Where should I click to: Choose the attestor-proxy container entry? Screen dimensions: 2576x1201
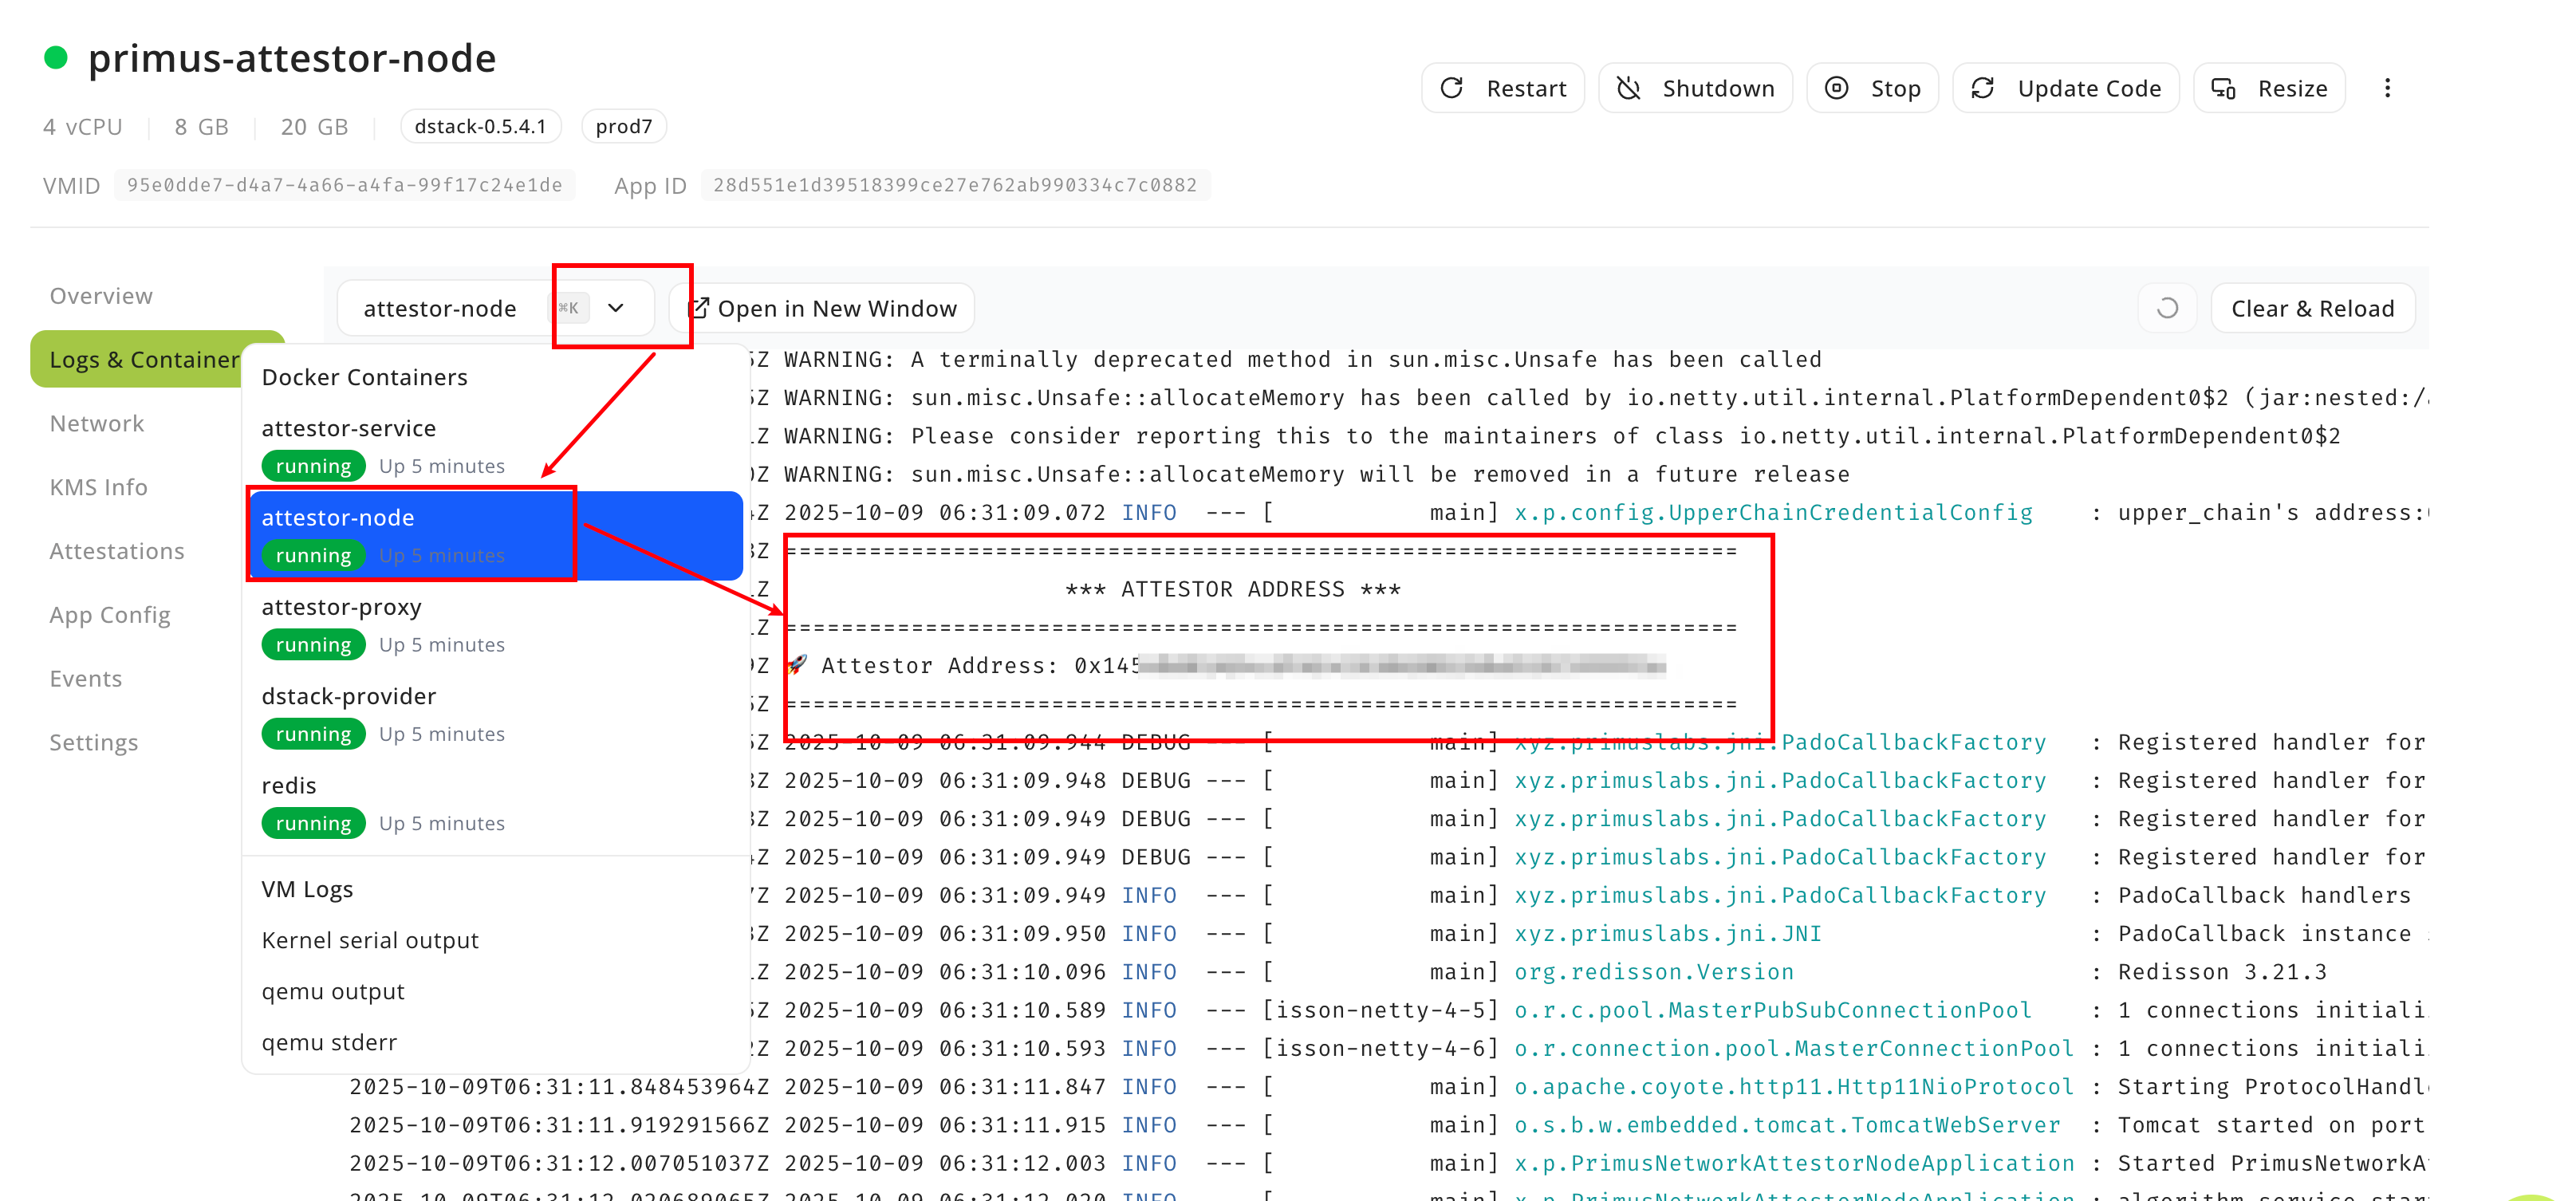(x=341, y=607)
